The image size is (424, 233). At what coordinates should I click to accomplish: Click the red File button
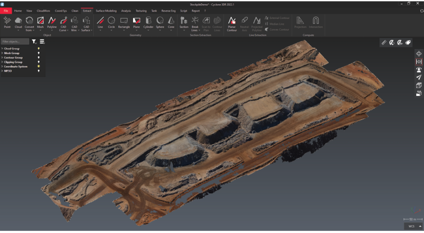pyautogui.click(x=6, y=10)
